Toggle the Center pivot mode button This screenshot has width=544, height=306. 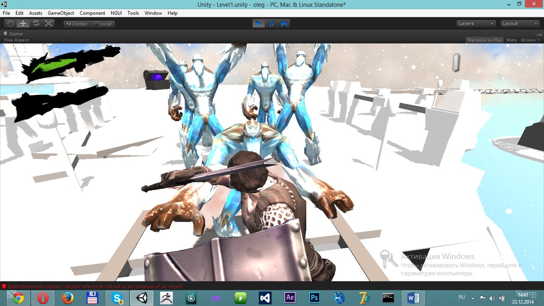tap(76, 24)
